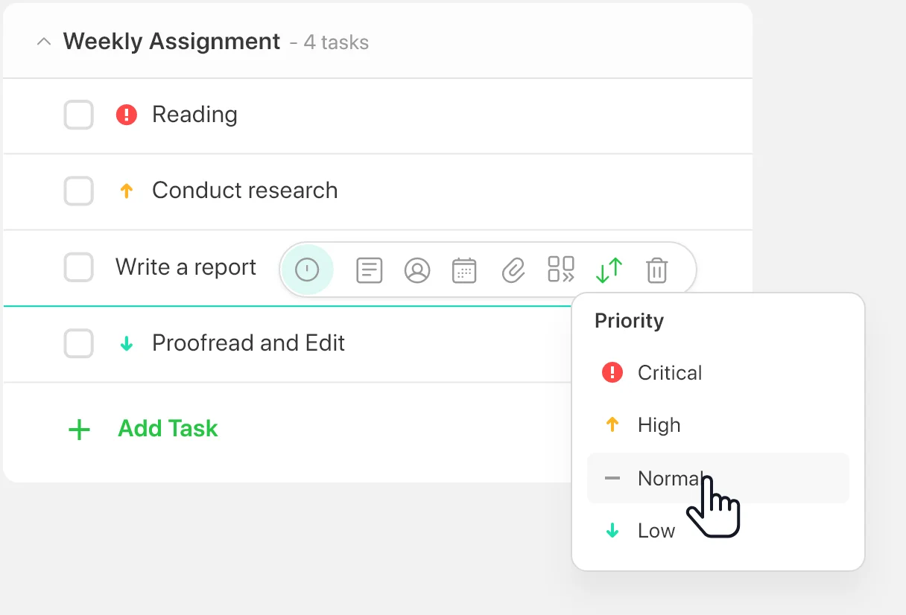Delete task with the trash icon

(656, 270)
